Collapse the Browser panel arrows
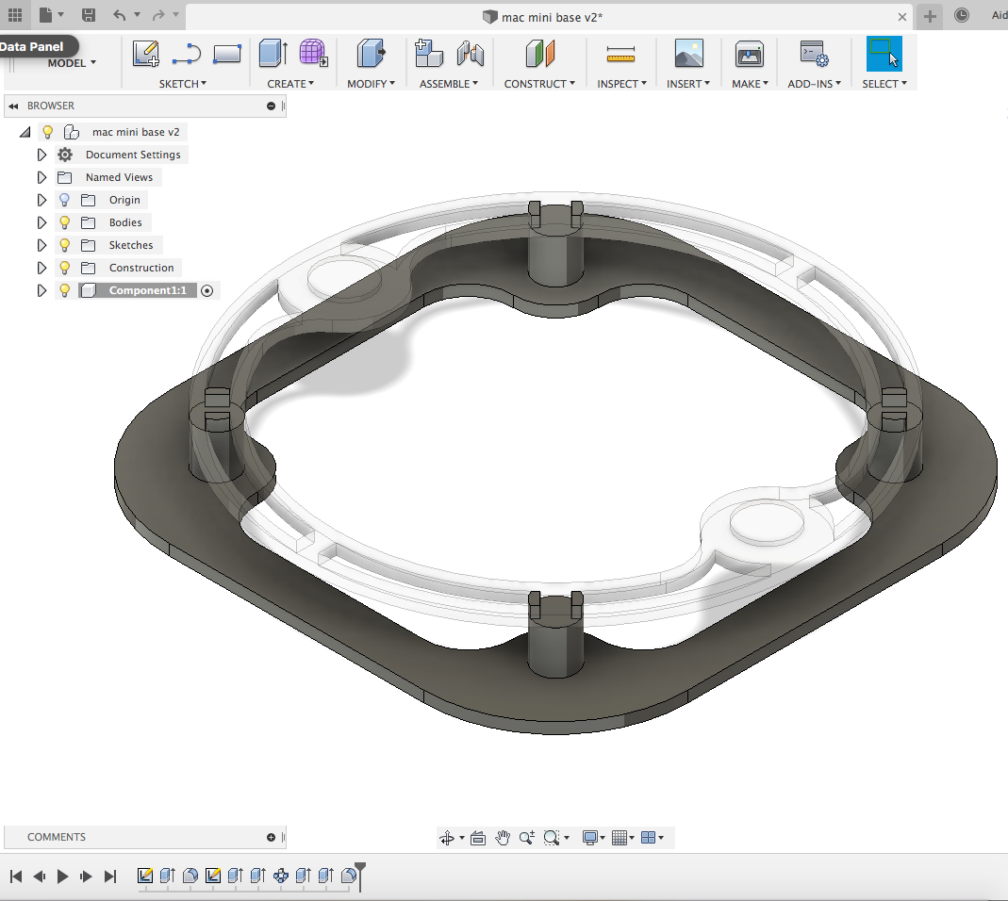This screenshot has width=1008, height=901. pyautogui.click(x=13, y=106)
